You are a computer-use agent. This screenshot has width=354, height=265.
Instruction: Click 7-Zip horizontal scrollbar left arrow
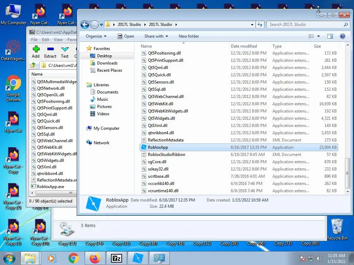click(x=32, y=193)
